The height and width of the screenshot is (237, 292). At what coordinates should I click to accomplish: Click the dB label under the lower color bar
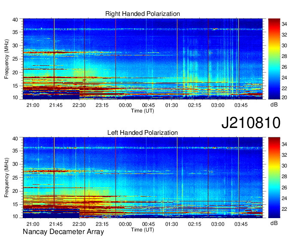click(274, 223)
